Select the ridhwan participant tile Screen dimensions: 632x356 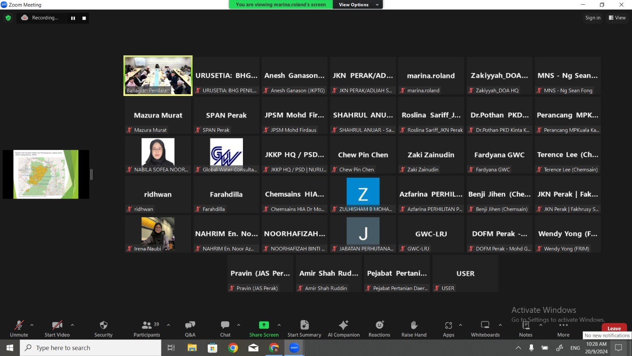point(158,194)
